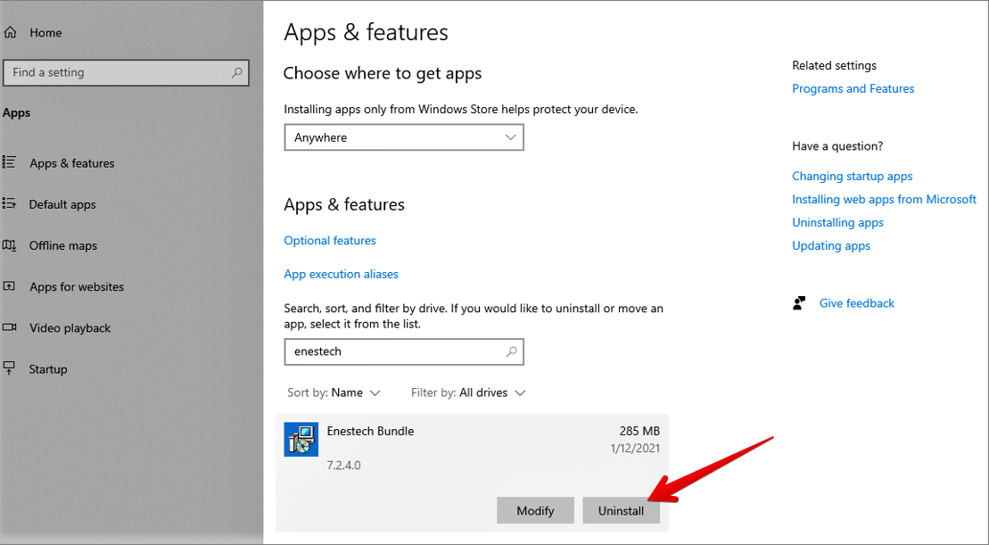This screenshot has height=545, width=989.
Task: Click the Give feedback link
Action: click(856, 303)
